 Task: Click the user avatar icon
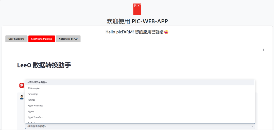[x=22, y=97]
